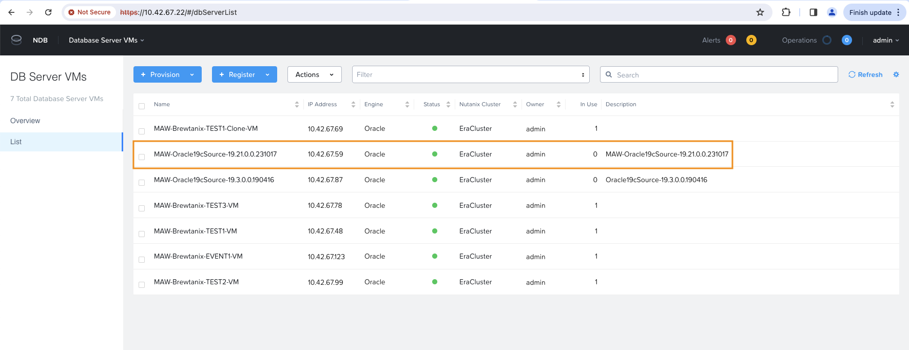The width and height of the screenshot is (909, 350).
Task: Expand the Actions dropdown
Action: [x=314, y=74]
